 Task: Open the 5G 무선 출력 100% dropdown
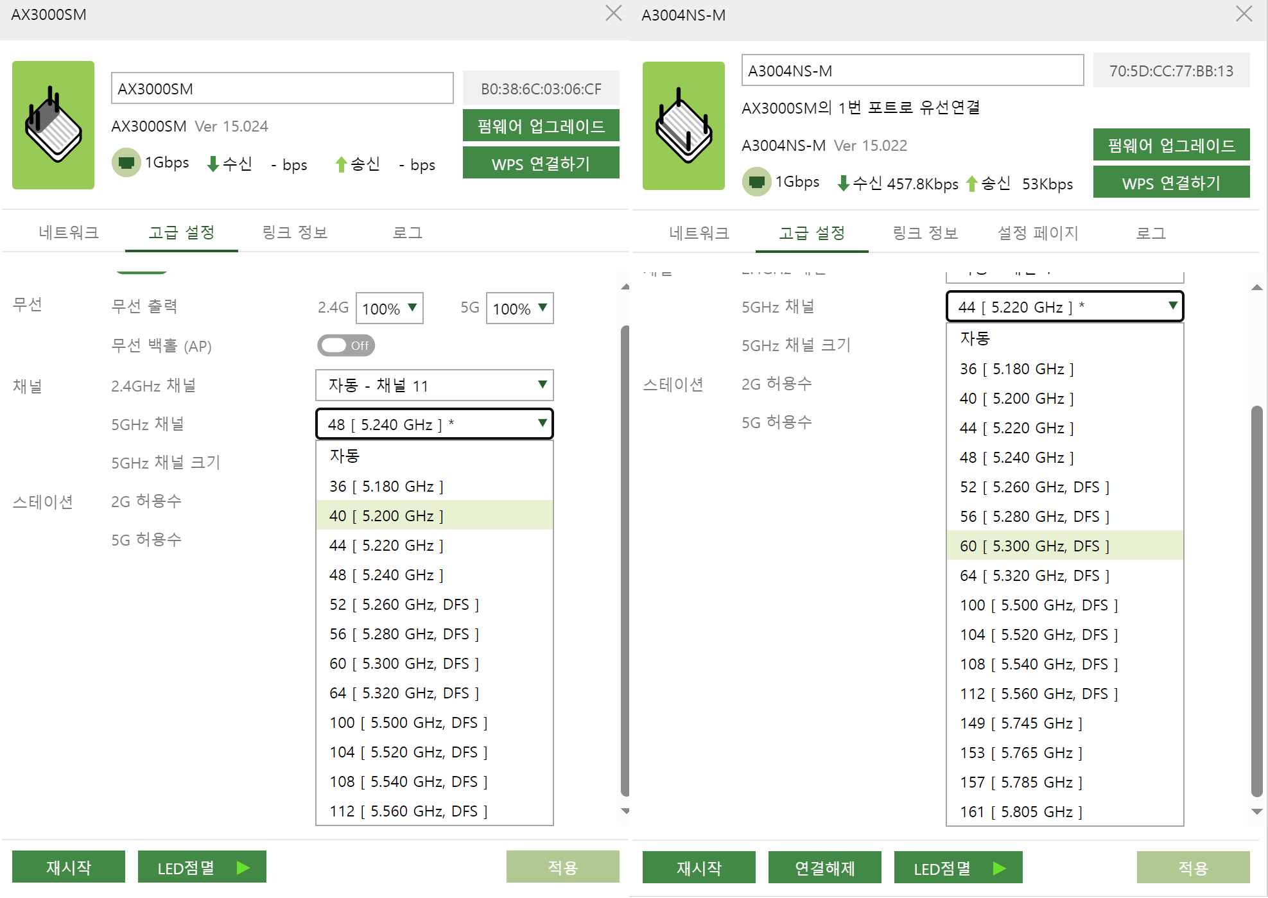(520, 309)
